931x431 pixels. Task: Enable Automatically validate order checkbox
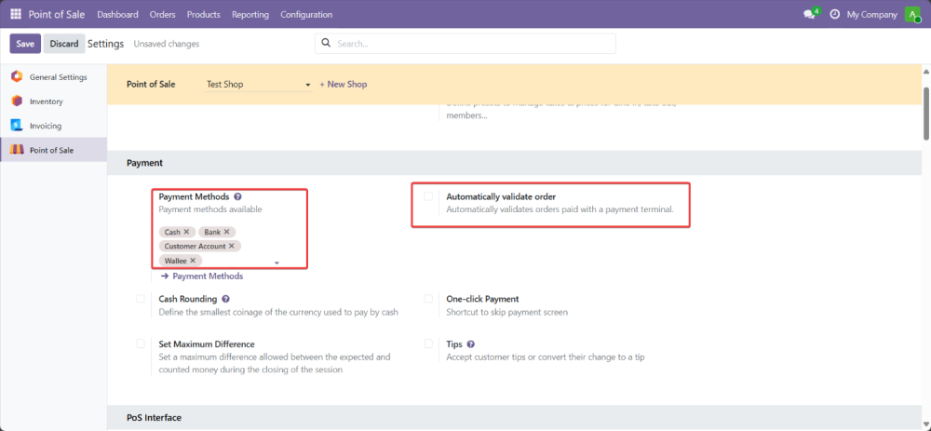tap(428, 197)
